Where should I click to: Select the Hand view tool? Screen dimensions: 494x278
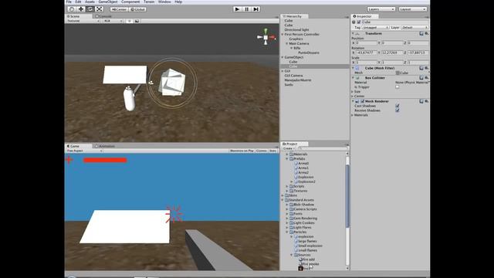click(x=72, y=9)
